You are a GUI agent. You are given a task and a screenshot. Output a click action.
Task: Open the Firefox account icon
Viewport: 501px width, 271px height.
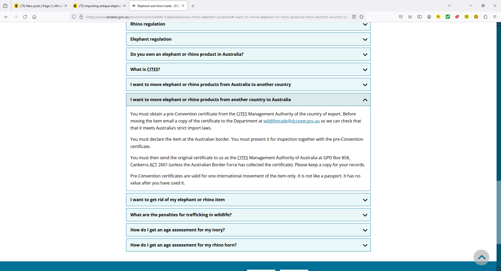pos(429,17)
